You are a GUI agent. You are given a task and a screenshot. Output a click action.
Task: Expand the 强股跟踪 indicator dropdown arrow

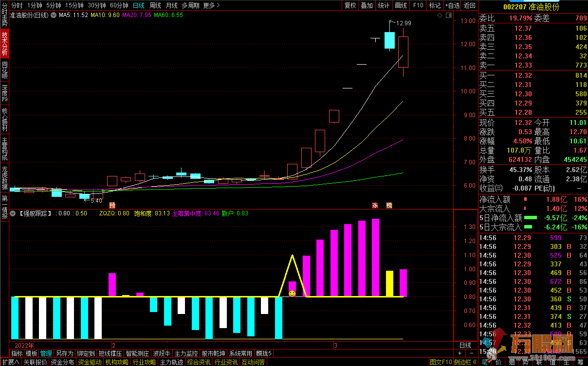13,213
